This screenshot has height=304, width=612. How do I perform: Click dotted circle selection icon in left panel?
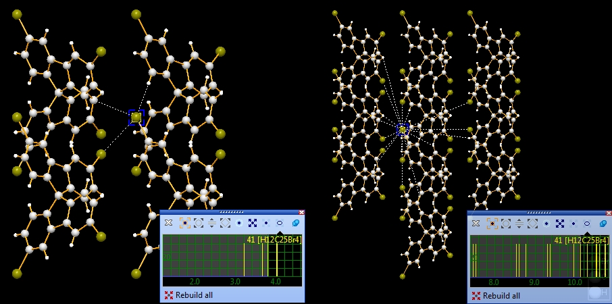coord(197,223)
